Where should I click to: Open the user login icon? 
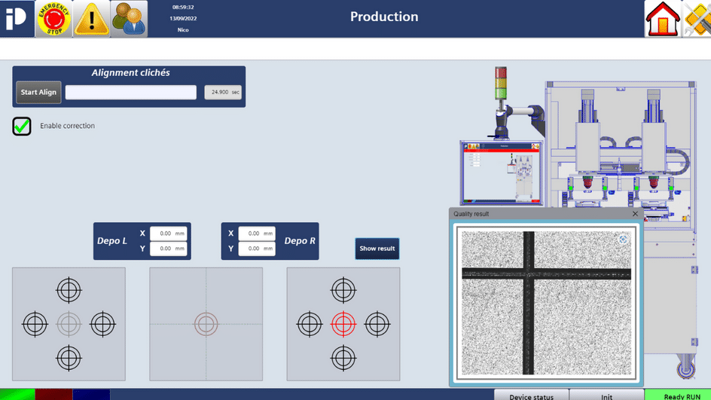pyautogui.click(x=129, y=19)
